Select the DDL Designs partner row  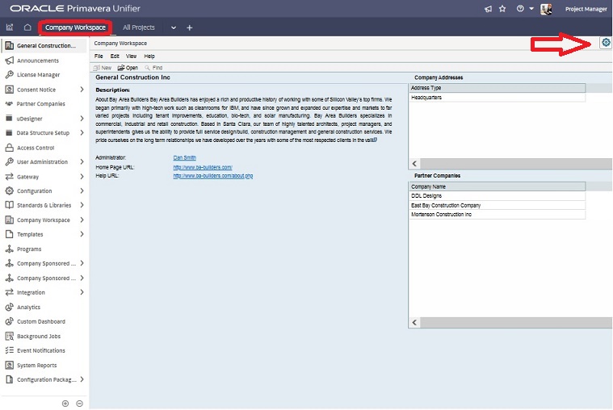498,196
